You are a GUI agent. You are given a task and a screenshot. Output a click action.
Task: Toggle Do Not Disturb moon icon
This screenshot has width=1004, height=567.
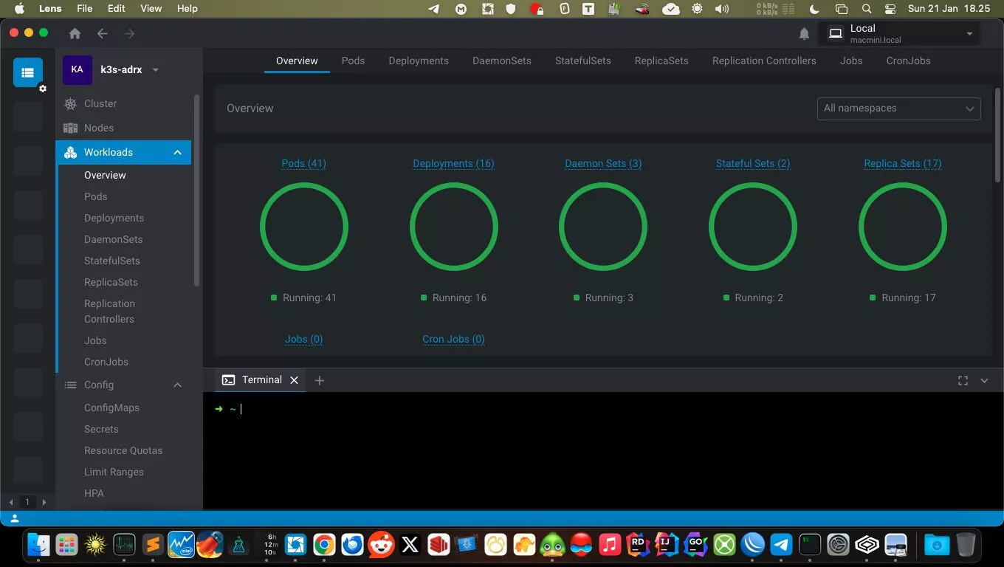(x=815, y=9)
